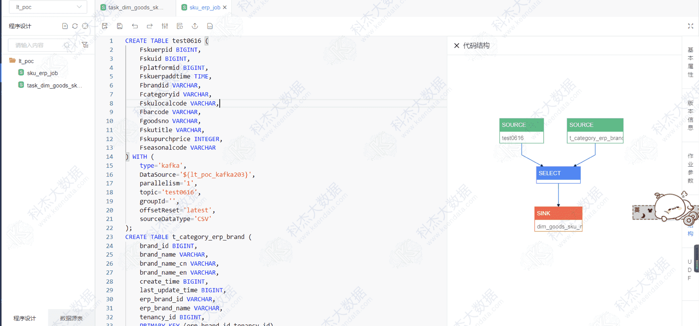
Task: Open the 作业参数 side panel
Action: pos(690,168)
